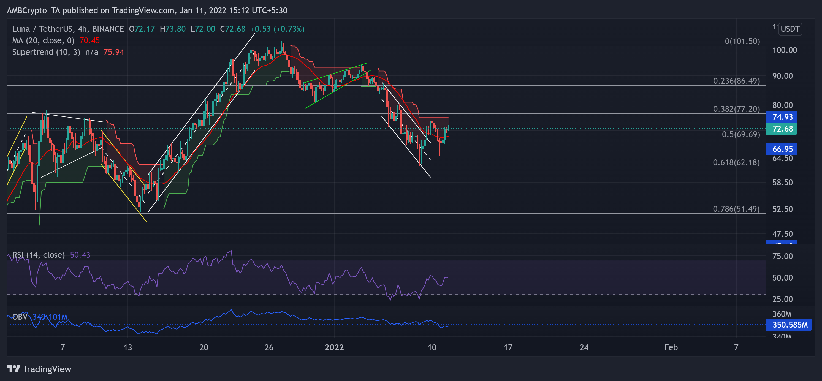
Task: Click the C72.68 close value in header
Action: click(233, 29)
